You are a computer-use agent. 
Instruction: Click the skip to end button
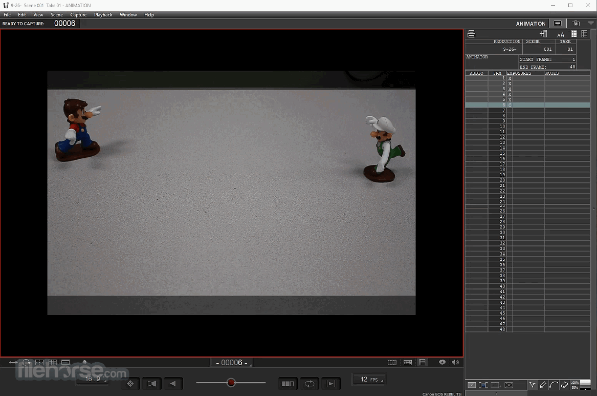point(330,383)
